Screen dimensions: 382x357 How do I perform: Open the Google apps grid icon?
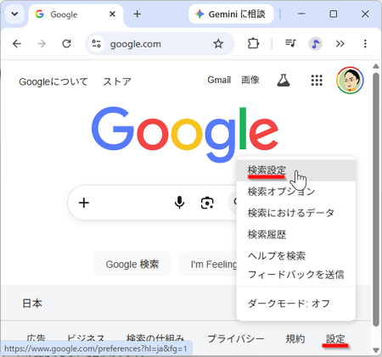(x=317, y=81)
